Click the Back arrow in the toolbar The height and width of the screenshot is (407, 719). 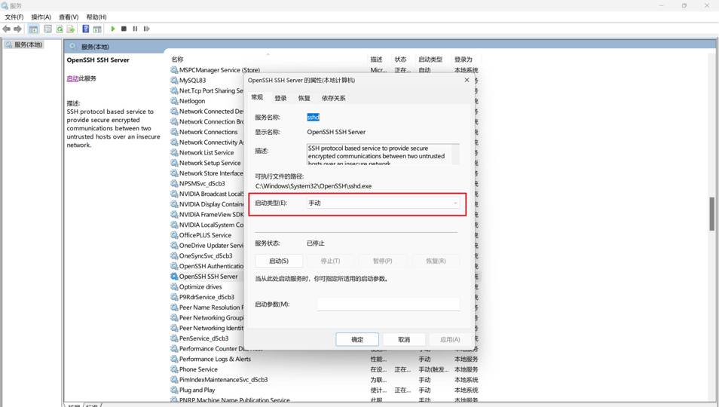(x=7, y=29)
